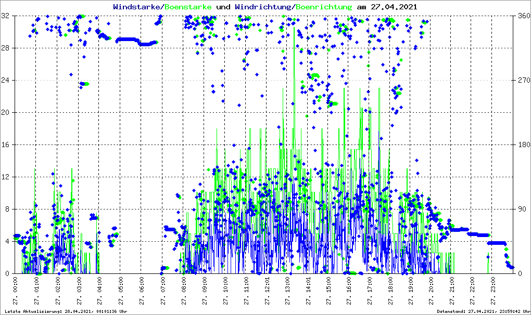Click the '27. 22:00' time axis label
Screen dimensions: 531x315
(x=472, y=291)
